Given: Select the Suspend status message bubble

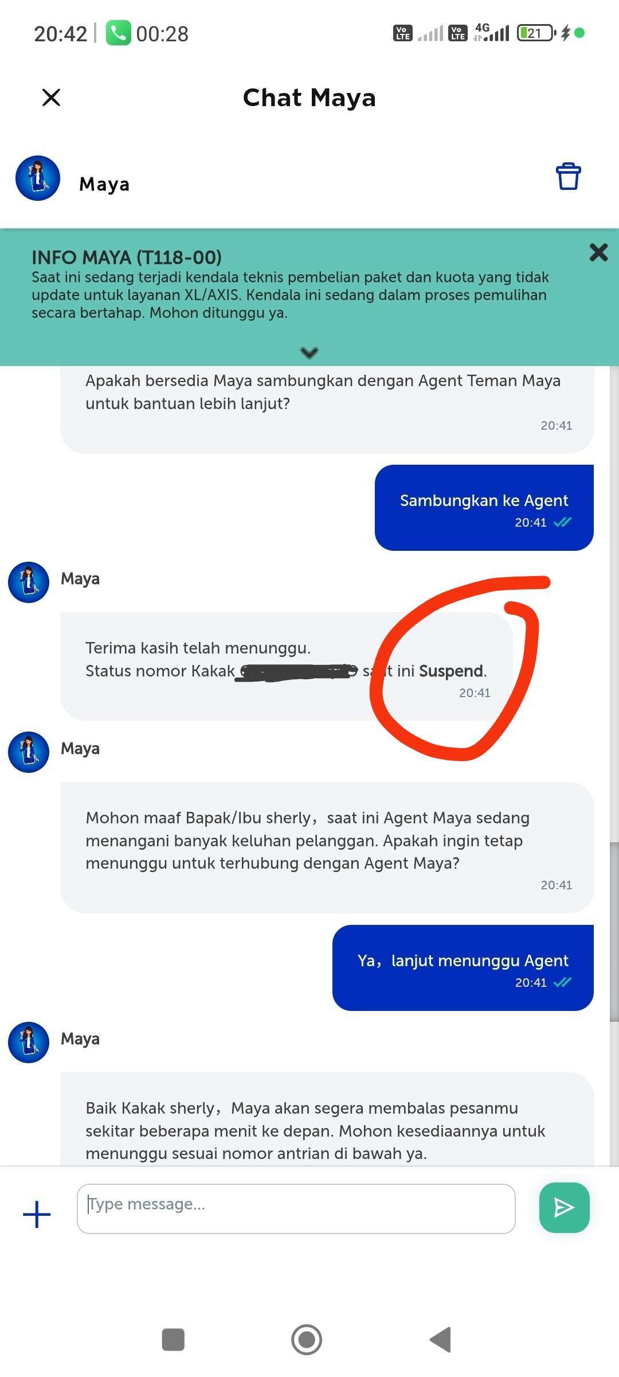Looking at the screenshot, I should click(287, 666).
